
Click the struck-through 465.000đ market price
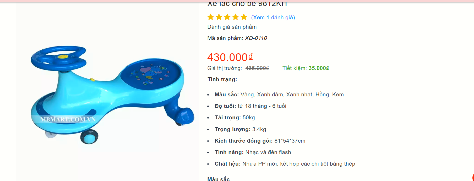pyautogui.click(x=257, y=68)
